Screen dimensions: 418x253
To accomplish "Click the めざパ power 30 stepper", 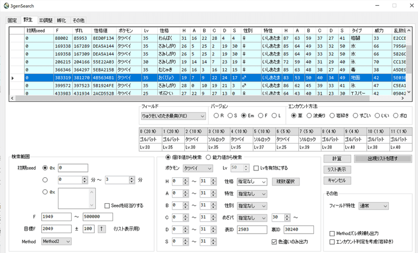I will pos(287,217).
